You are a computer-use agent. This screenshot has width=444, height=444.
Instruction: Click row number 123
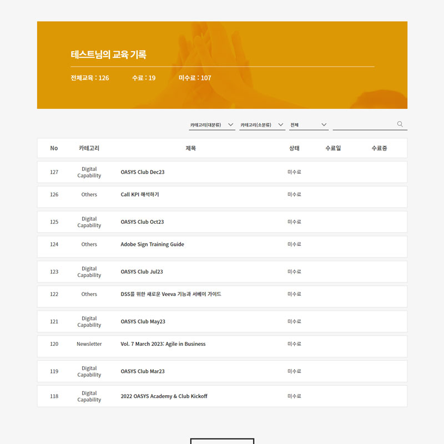[54, 272]
